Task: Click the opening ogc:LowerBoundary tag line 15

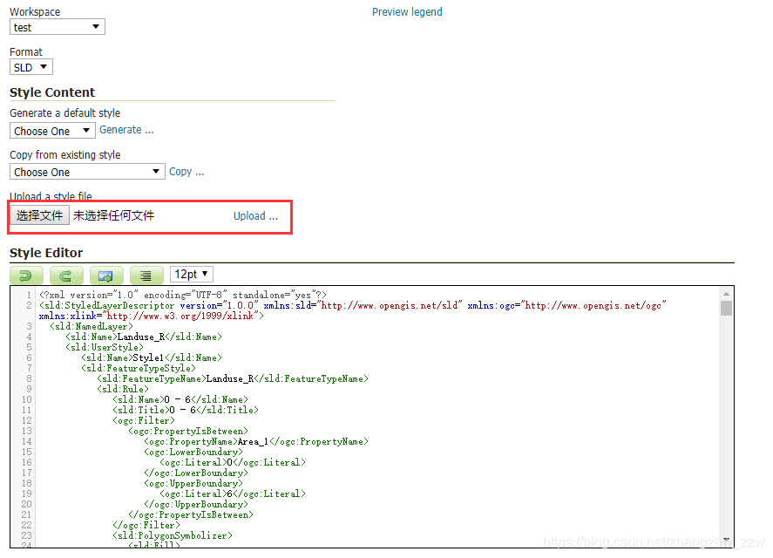Action: pyautogui.click(x=193, y=452)
